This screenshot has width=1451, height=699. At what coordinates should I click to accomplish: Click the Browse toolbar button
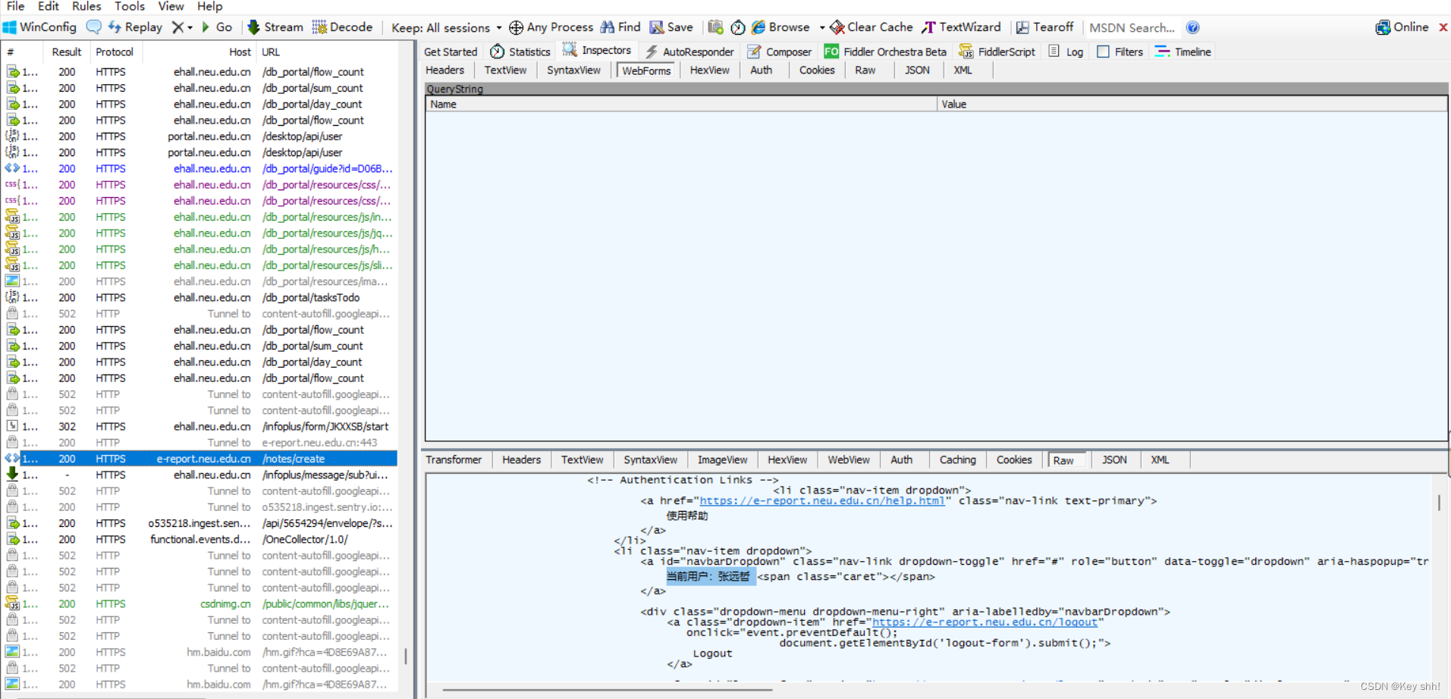781,27
